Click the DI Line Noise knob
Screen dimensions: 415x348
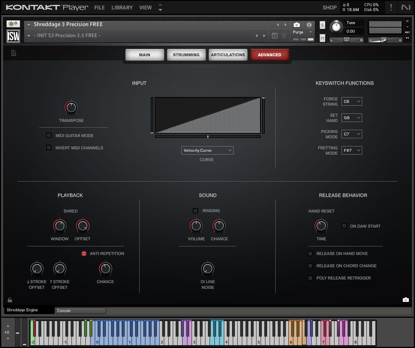point(208,269)
